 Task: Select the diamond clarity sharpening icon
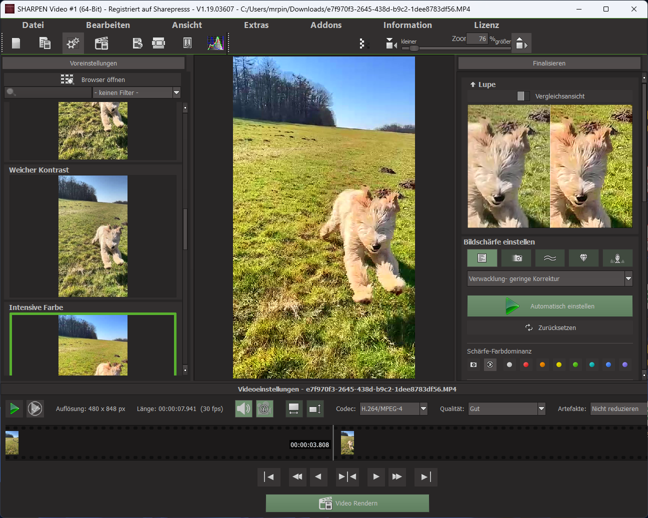coord(583,257)
